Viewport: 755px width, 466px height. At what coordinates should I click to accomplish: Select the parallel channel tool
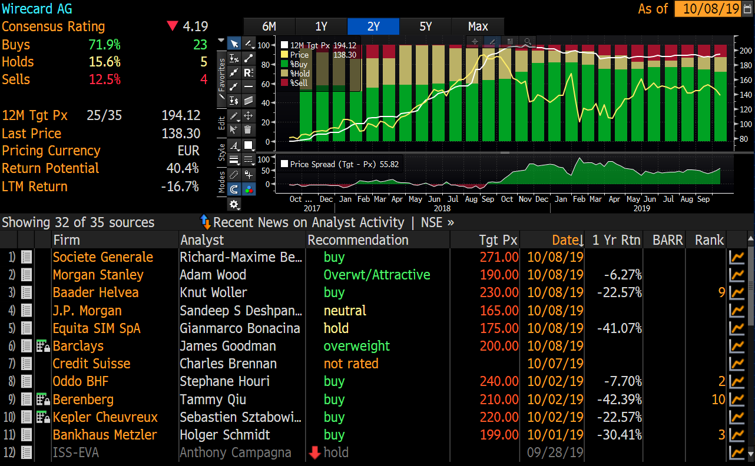249,100
